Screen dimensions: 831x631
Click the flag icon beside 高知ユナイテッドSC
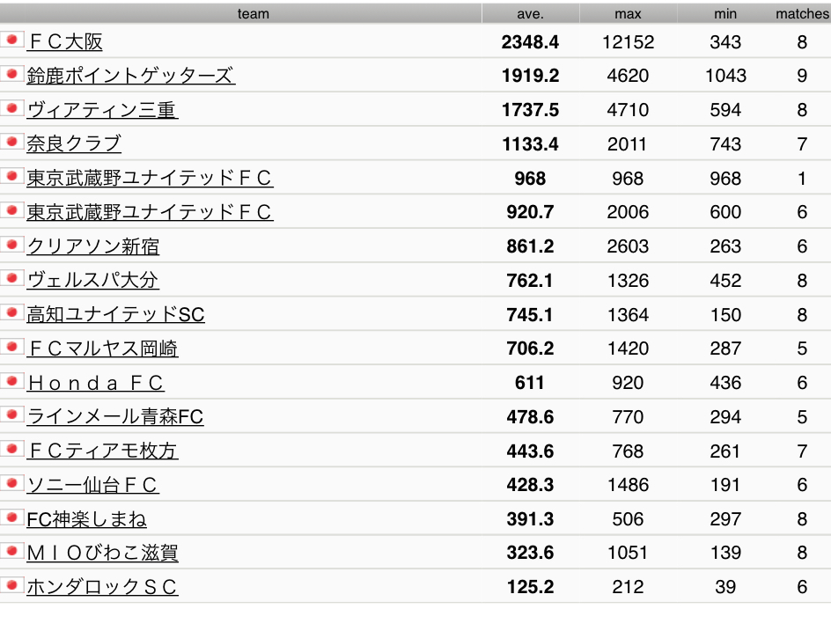(x=11, y=312)
